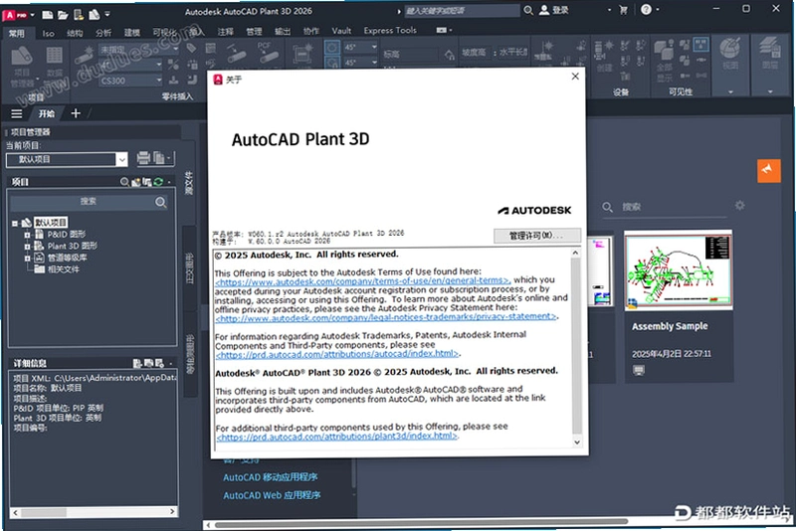796x531 pixels.
Task: Close the 关于 About dialog
Action: click(x=575, y=77)
